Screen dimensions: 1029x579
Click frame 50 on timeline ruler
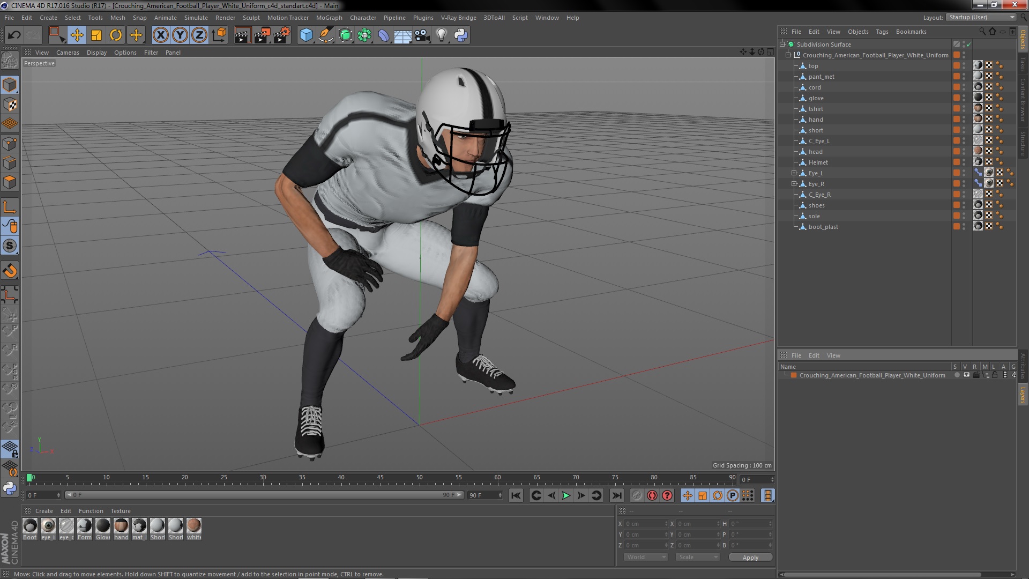tap(419, 478)
